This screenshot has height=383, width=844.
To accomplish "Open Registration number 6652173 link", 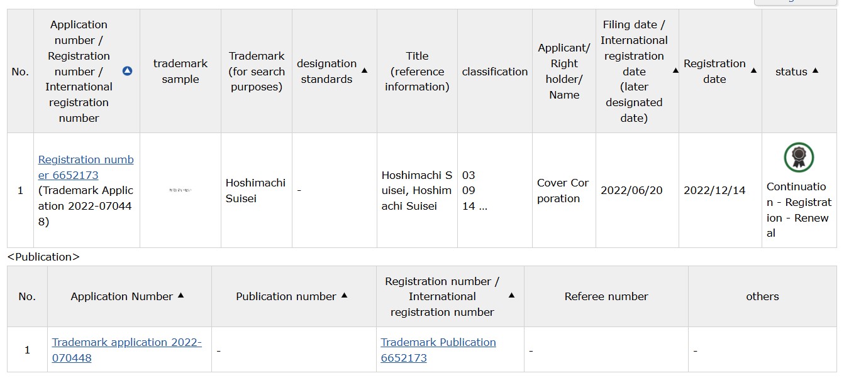I will tap(86, 167).
